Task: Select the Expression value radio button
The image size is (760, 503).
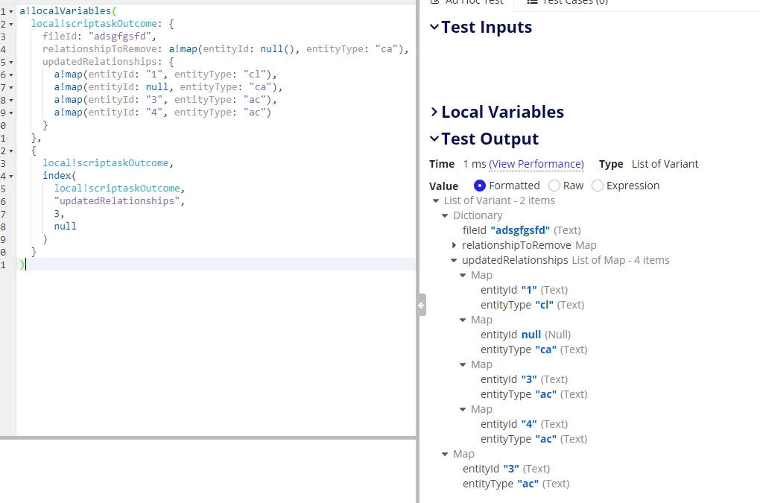Action: (597, 186)
